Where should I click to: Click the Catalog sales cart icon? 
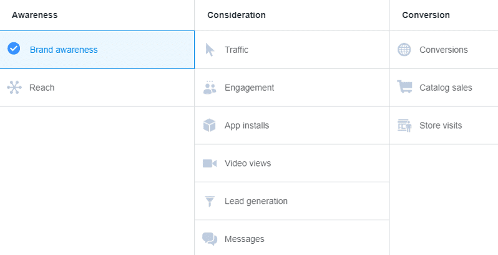[404, 88]
